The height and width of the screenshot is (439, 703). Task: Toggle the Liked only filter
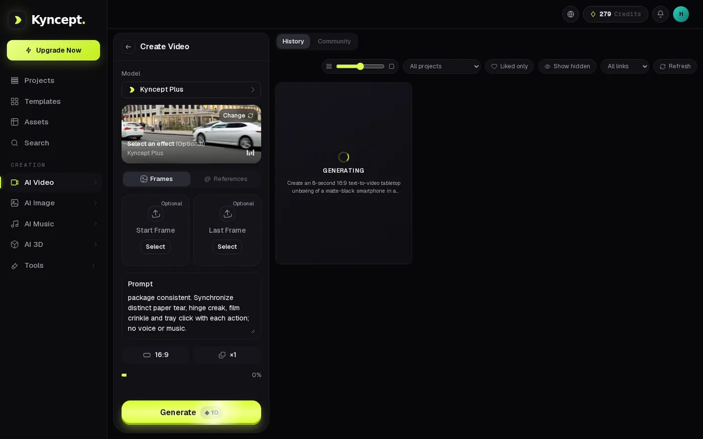[x=509, y=66]
